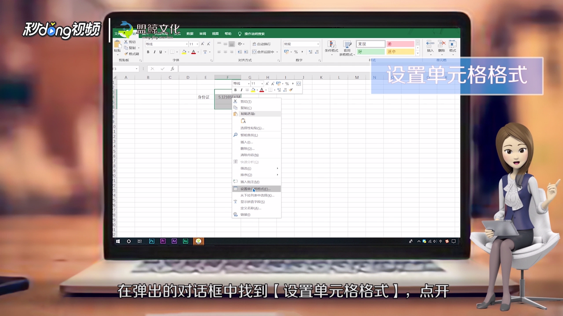Switch to the Review (审阅) ribbon tab
Viewport: 563px width, 316px height.
pos(203,34)
